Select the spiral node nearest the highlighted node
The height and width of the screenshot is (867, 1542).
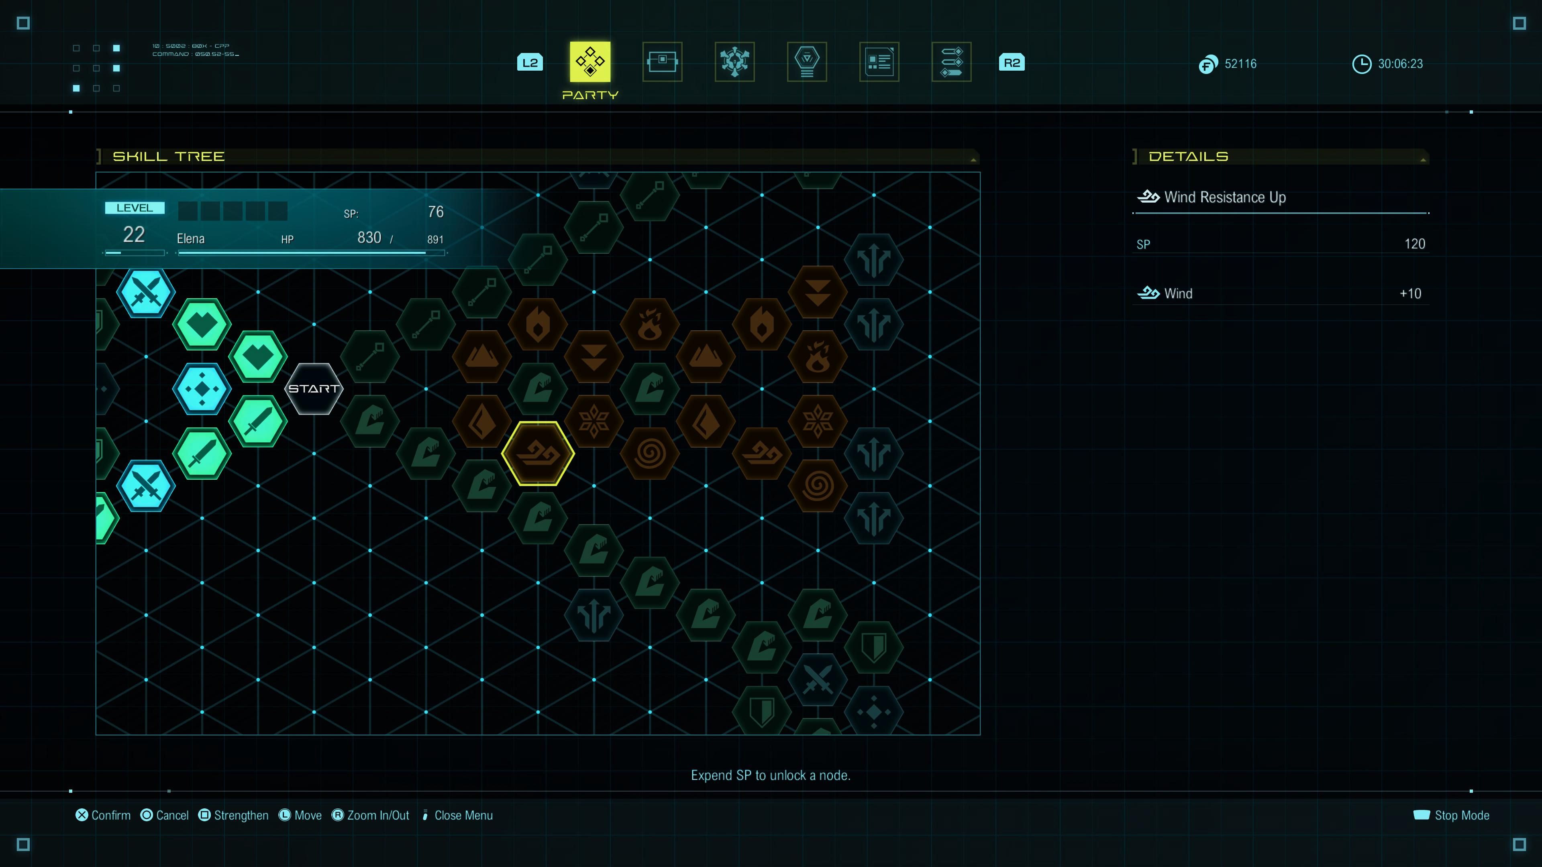[x=649, y=454]
